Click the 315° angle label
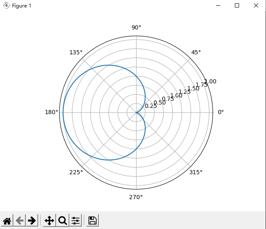Image resolution: width=266 pixels, height=229 pixels. (196, 172)
